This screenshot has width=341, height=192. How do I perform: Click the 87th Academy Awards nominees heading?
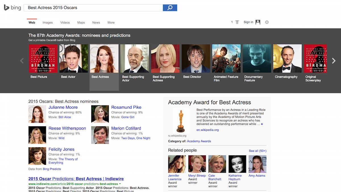79,35
